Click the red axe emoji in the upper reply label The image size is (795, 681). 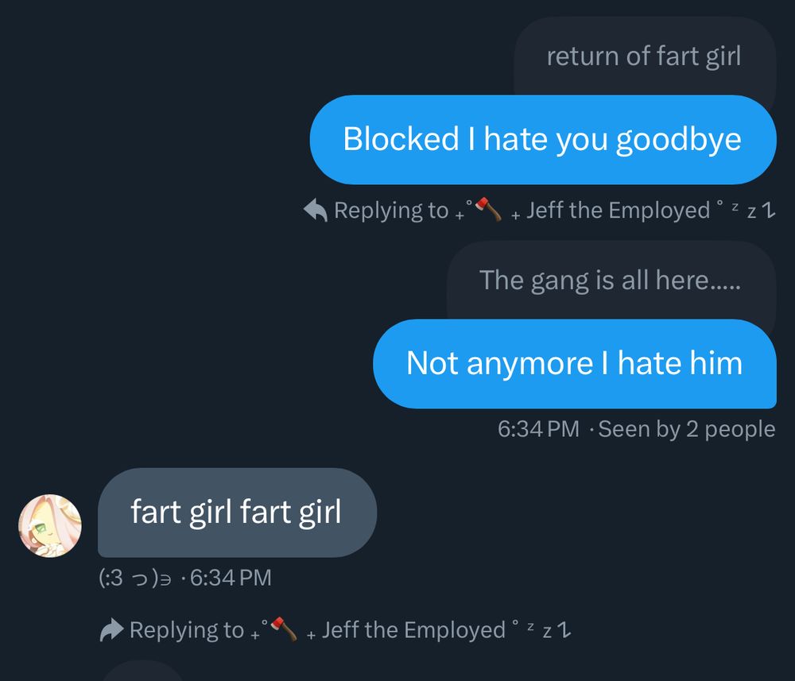(x=489, y=209)
